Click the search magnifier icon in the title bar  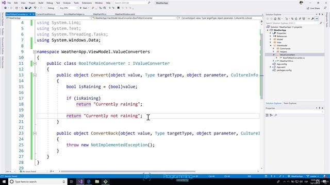149,3
